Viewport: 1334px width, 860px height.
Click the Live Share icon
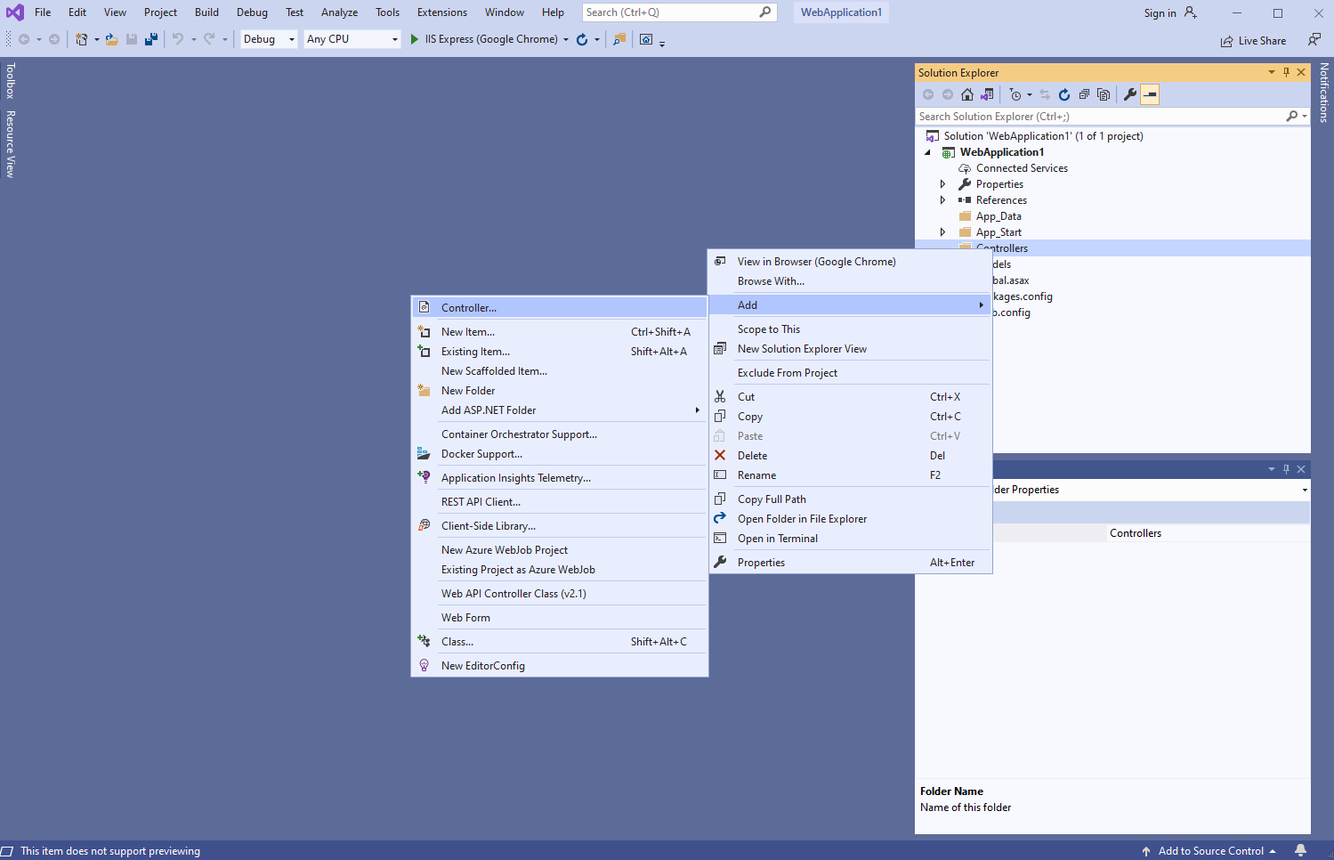tap(1253, 41)
